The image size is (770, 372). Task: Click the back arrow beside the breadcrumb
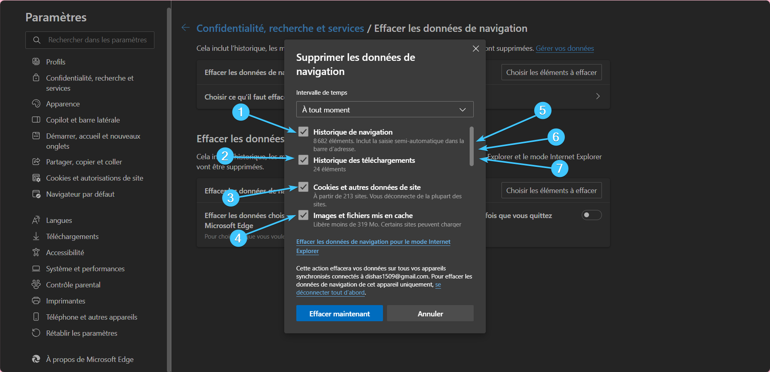point(185,27)
